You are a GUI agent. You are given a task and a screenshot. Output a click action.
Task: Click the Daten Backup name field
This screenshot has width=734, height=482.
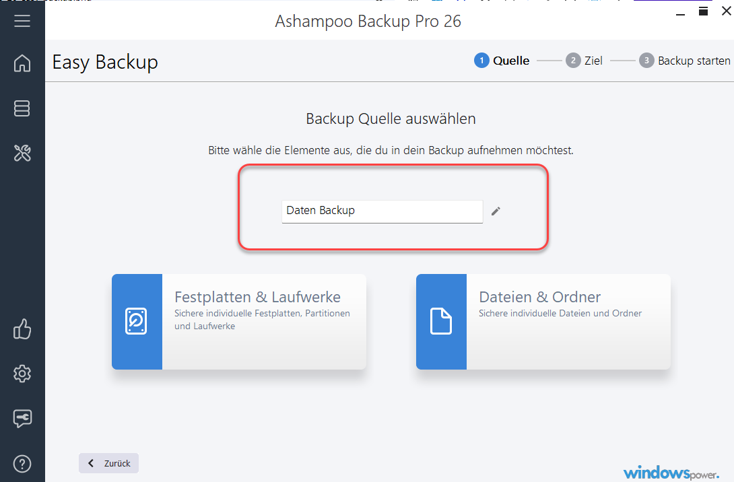coord(382,211)
